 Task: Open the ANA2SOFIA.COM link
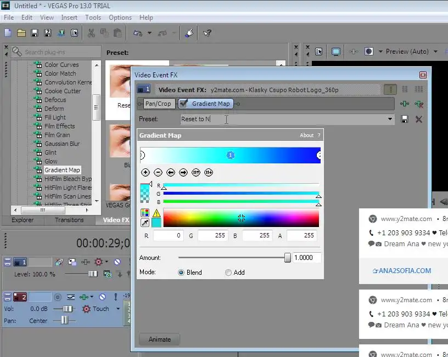point(402,270)
